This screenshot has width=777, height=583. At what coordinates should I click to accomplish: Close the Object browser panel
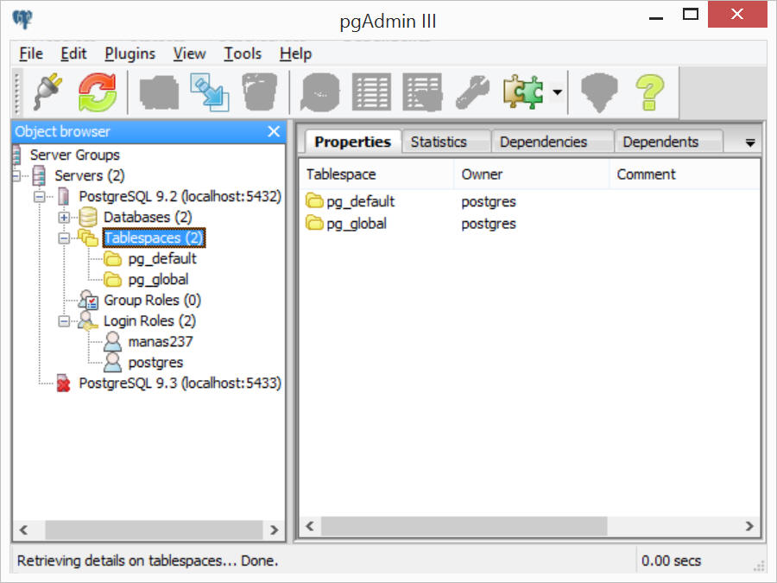274,131
